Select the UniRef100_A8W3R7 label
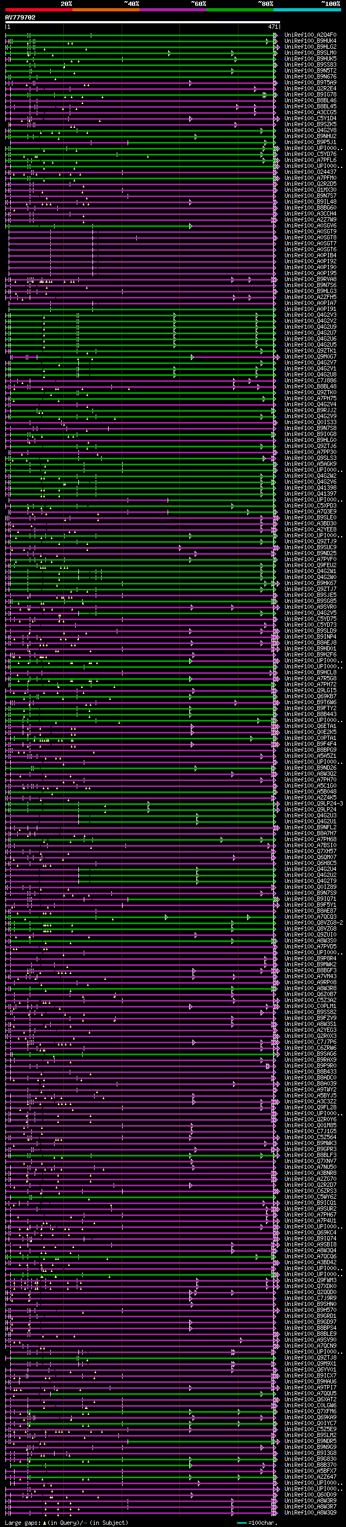Screen dimensions: 346x1527 (x=310, y=1506)
